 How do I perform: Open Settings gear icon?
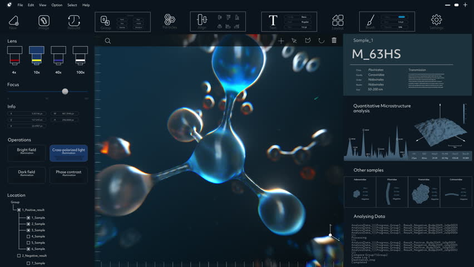[x=436, y=20]
